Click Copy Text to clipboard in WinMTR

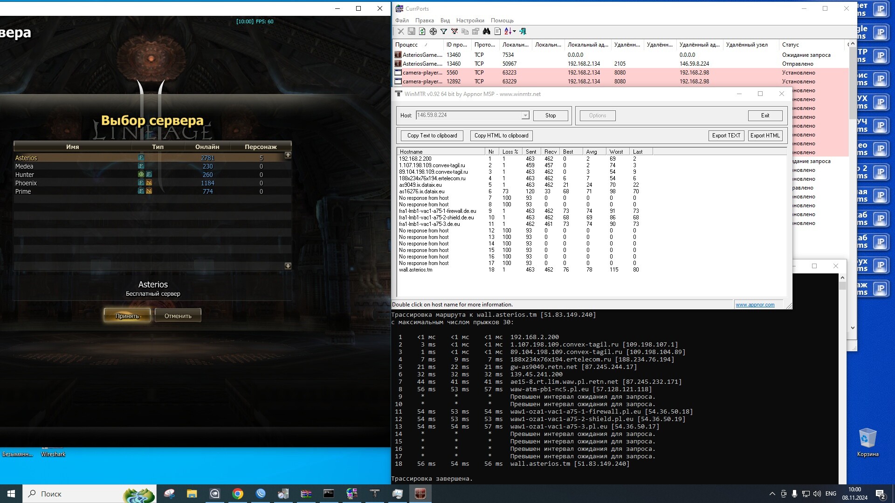[x=432, y=136]
